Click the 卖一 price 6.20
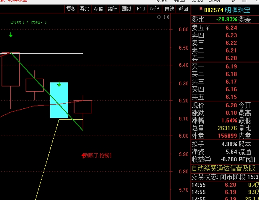259x200 pixels. click(231, 58)
